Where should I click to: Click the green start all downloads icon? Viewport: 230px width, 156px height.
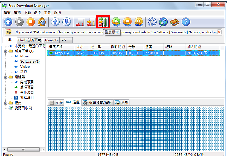116,22
